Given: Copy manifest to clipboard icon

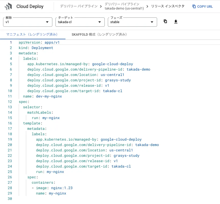Looking at the screenshot, I should click(165, 22).
